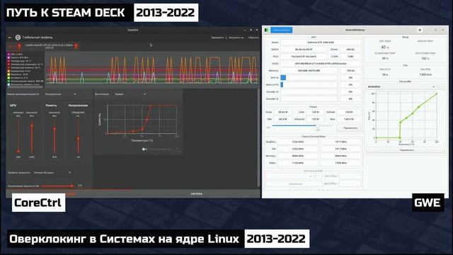The width and height of the screenshot is (453, 255).
Task: Click Применить below the GWE fan curve
Action: pos(406,150)
